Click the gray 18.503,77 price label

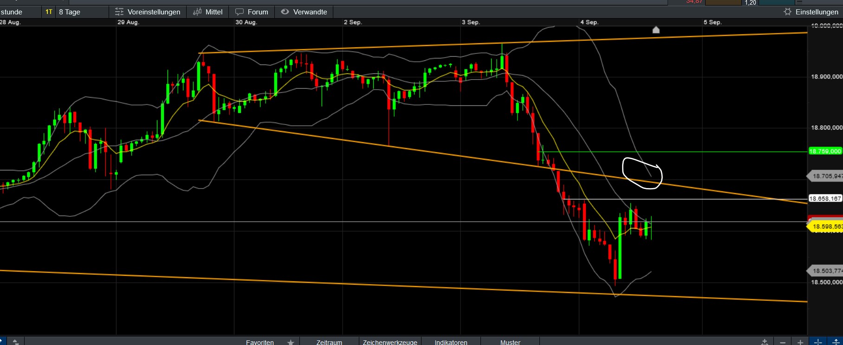[825, 271]
